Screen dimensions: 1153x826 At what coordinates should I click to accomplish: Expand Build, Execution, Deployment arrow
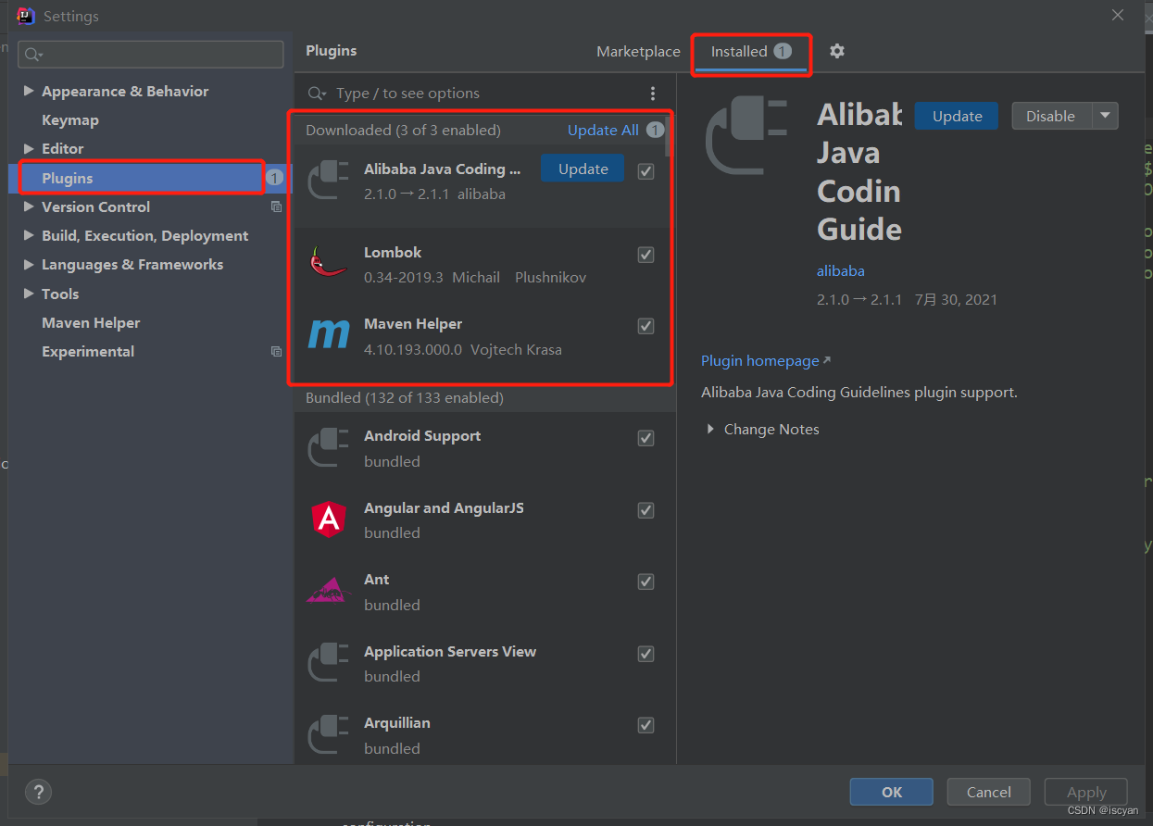click(29, 235)
